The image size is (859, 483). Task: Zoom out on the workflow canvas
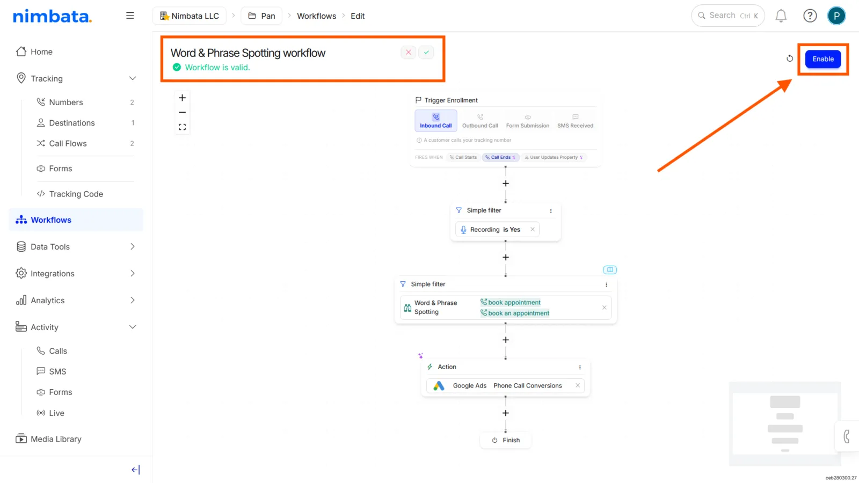click(183, 112)
